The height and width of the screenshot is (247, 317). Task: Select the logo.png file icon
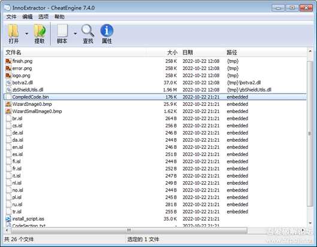click(8, 75)
